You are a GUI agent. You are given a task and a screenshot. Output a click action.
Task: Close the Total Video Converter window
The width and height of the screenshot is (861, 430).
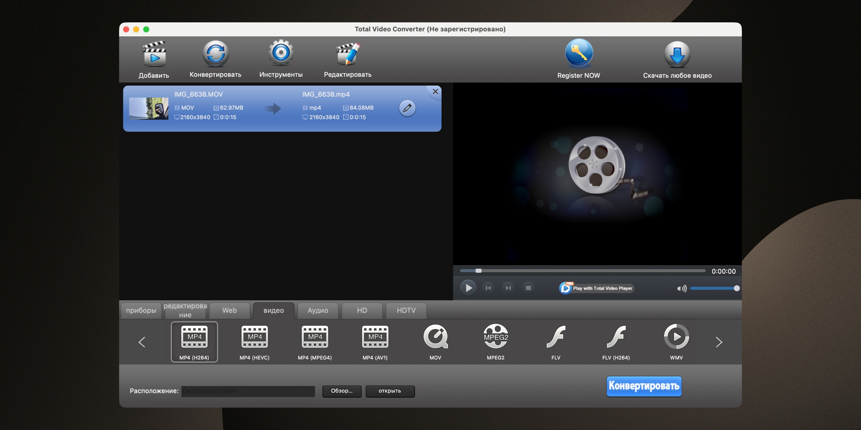point(126,29)
